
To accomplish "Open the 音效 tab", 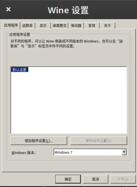I will click(x=92, y=25).
